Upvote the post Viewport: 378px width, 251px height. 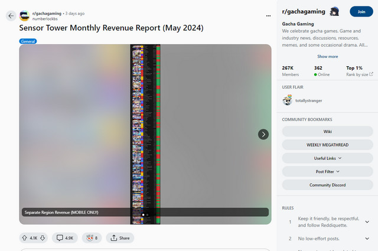click(x=24, y=238)
